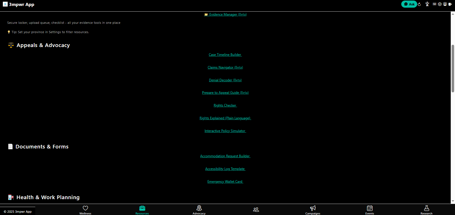Click the logout icon

[x=450, y=4]
